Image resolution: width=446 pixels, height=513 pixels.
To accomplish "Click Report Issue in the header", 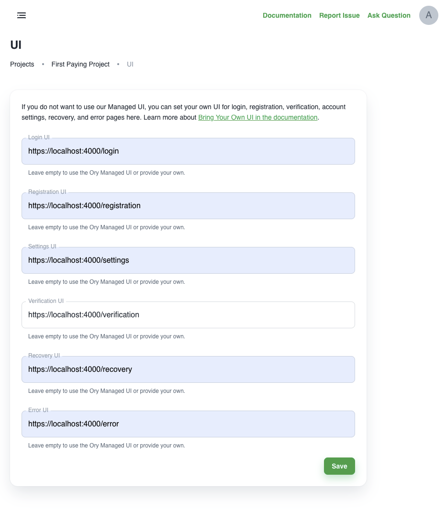I will point(339,15).
